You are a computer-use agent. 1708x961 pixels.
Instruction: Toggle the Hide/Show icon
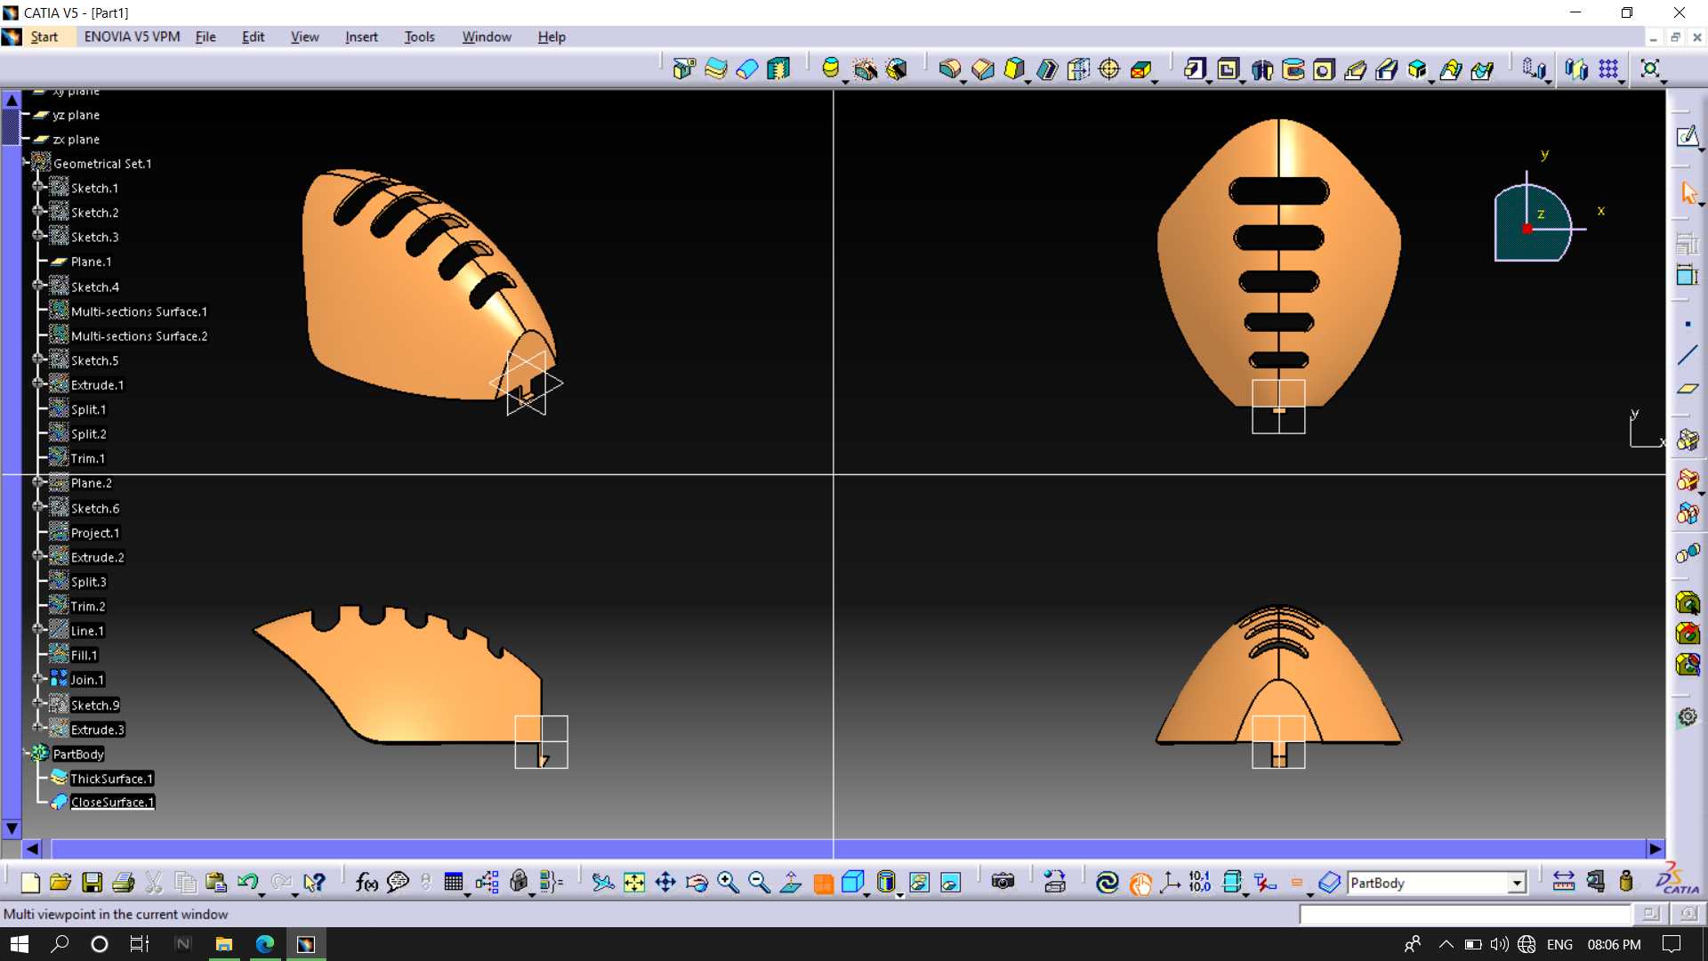coord(919,882)
